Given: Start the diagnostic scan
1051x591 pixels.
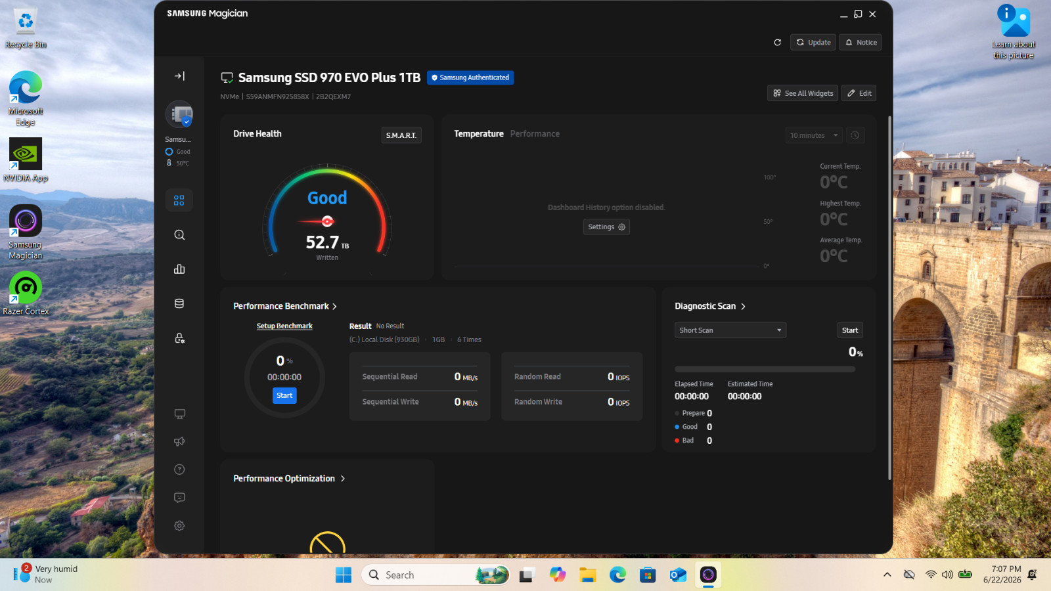Looking at the screenshot, I should point(850,330).
